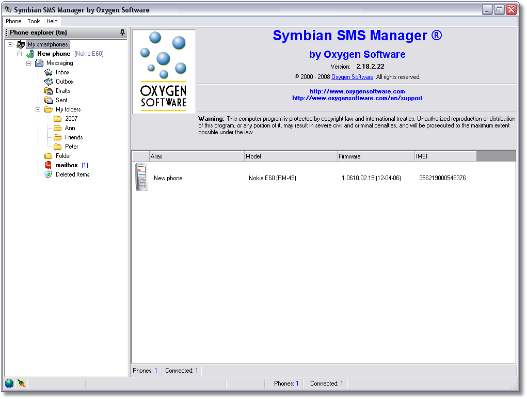This screenshot has height=399, width=527.
Task: Open the www.oxygensoftware.com link
Action: click(x=357, y=91)
